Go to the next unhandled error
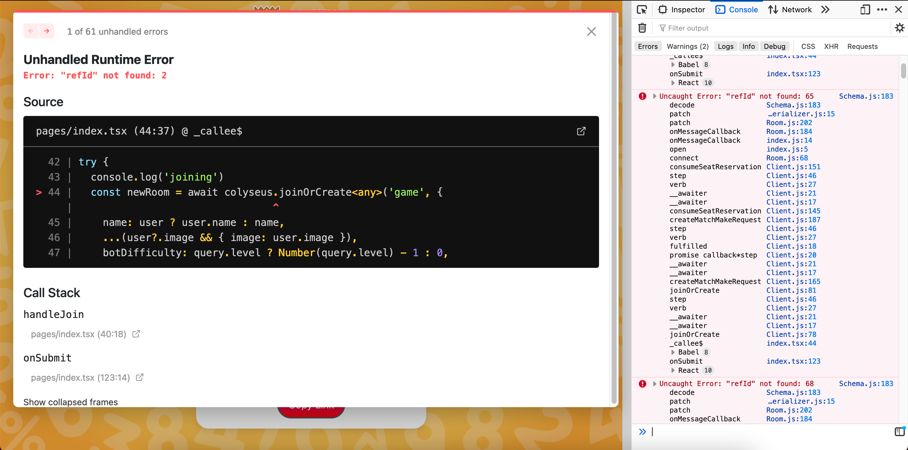 (47, 31)
